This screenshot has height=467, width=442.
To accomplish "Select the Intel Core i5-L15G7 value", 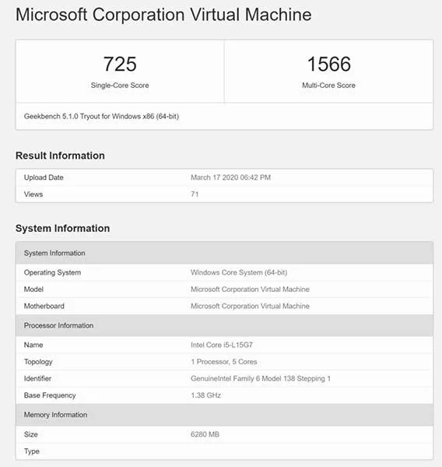I will tap(222, 345).
